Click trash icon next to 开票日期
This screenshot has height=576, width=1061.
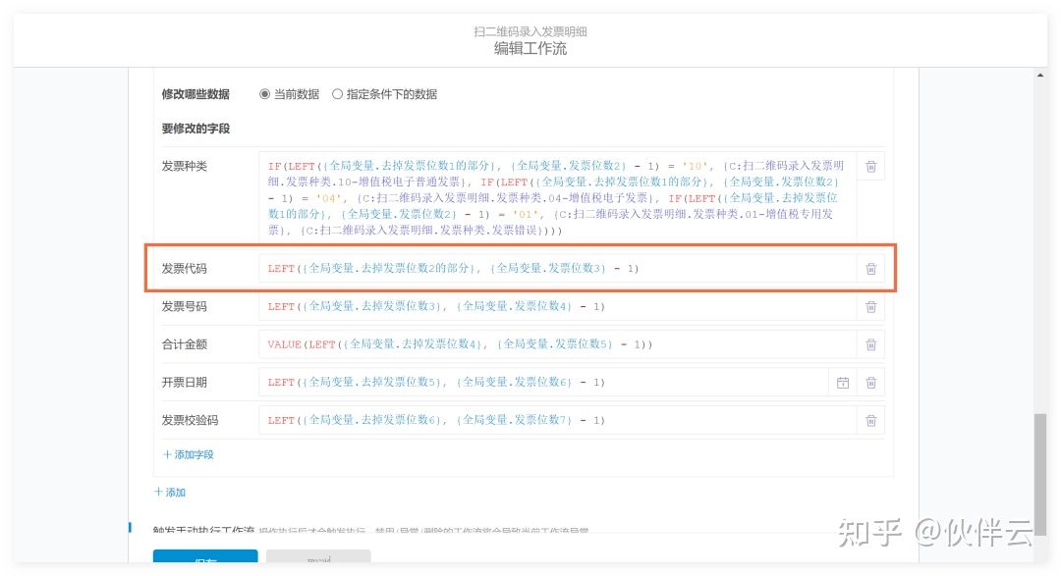click(870, 383)
